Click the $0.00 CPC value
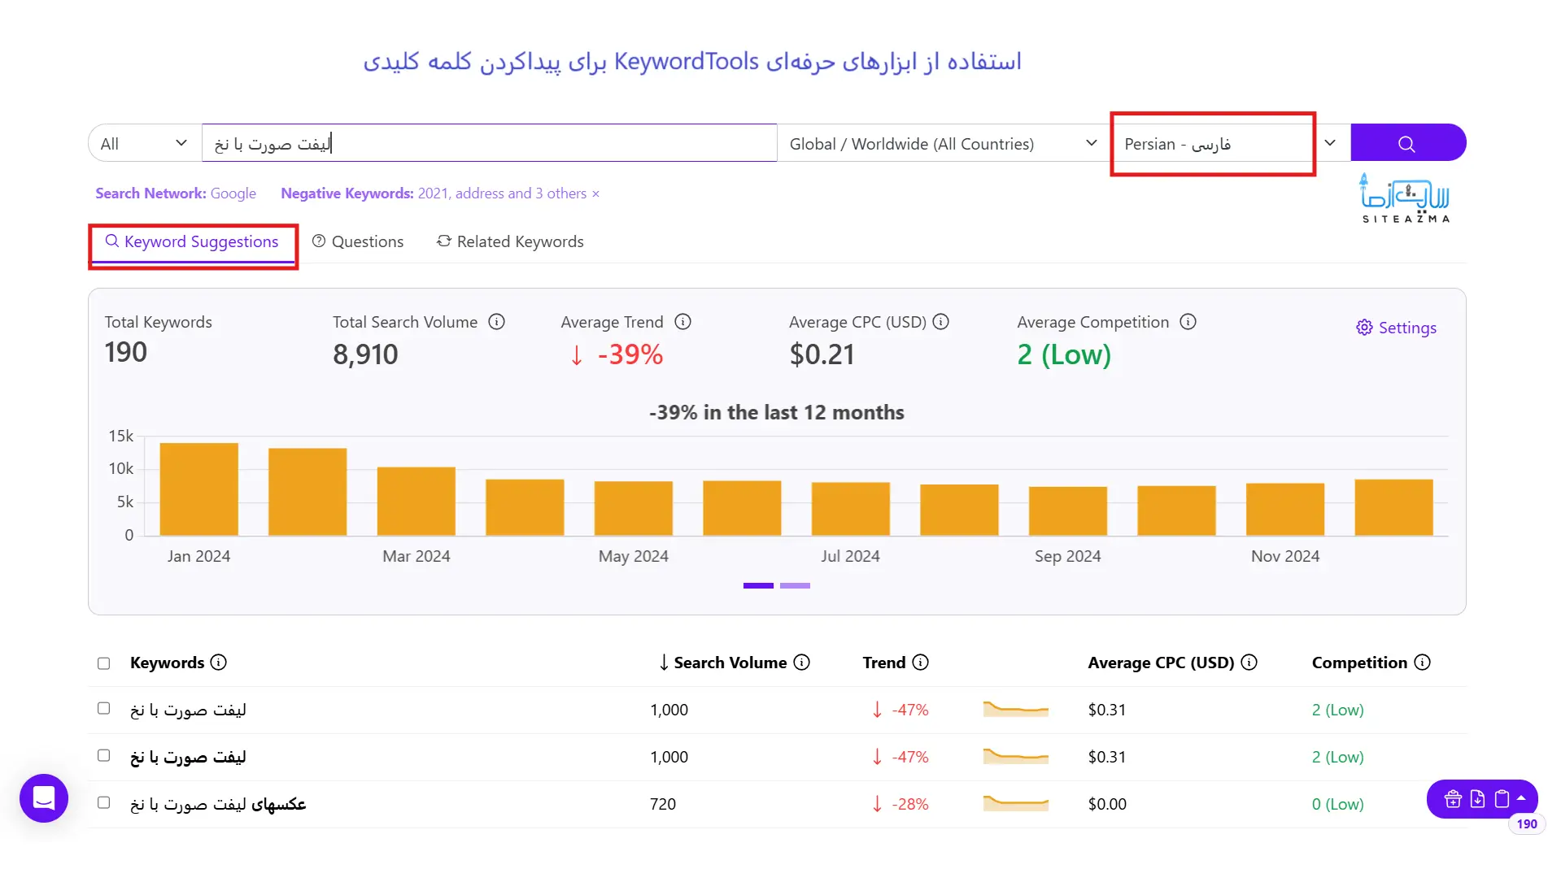This screenshot has width=1548, height=869. tap(1107, 804)
